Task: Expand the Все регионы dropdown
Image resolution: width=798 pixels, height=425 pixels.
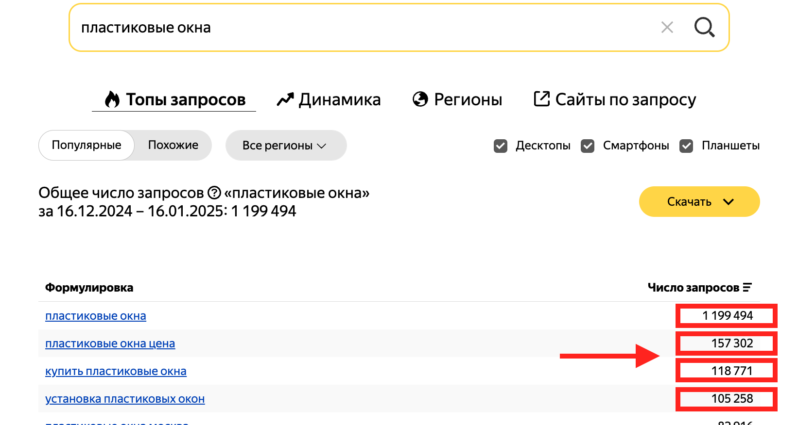Action: point(286,145)
